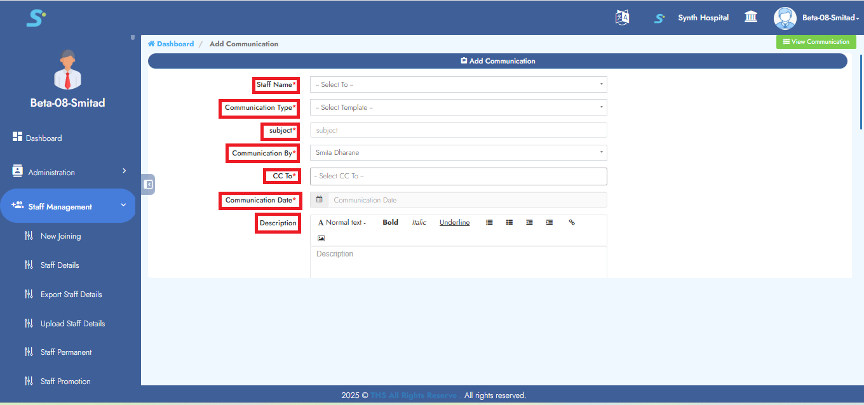Screen dimensions: 864x405
Task: Collapse the sidebar using the panel toggle icon
Action: point(148,184)
